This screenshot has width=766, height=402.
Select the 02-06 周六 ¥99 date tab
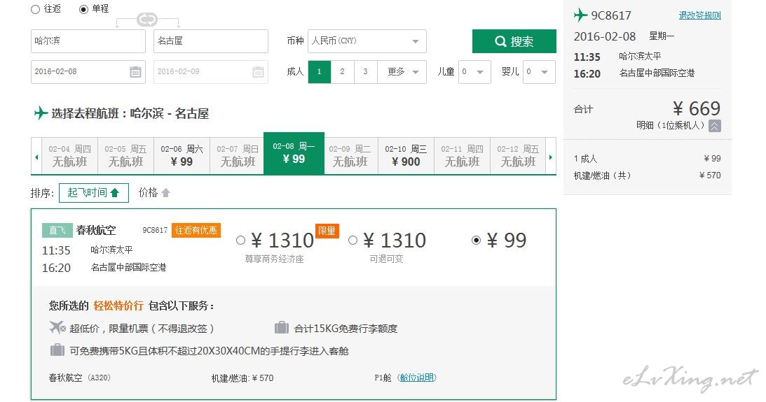pos(182,156)
